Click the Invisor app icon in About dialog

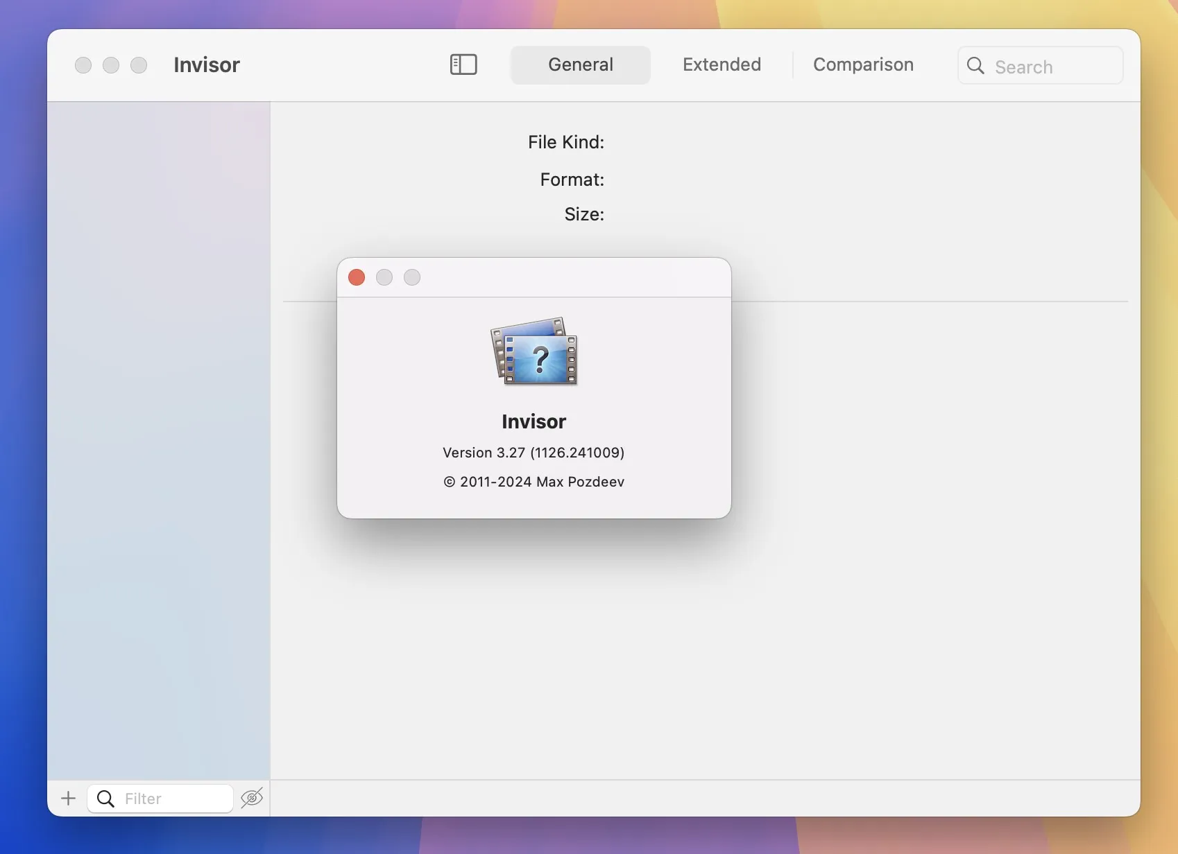tap(534, 351)
